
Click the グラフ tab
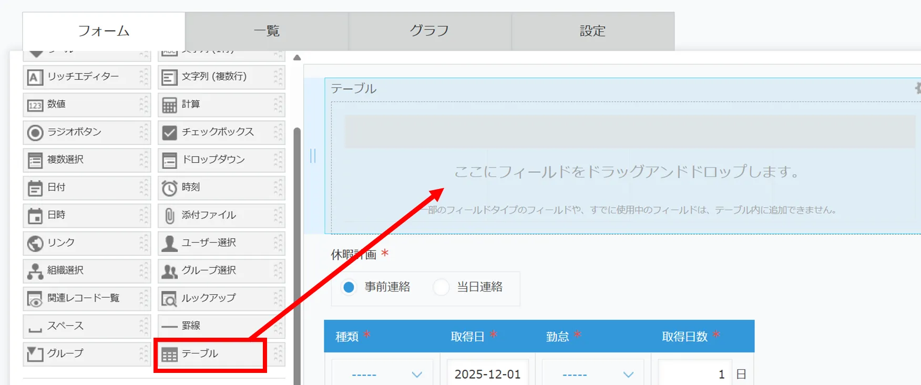429,32
